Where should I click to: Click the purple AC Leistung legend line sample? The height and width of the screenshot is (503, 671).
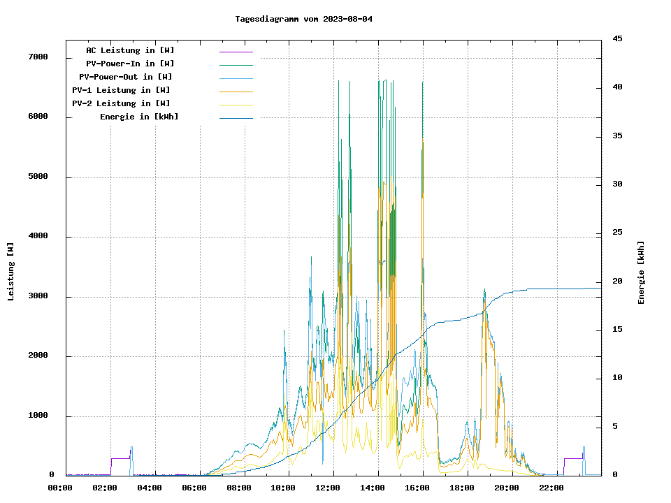(x=236, y=52)
